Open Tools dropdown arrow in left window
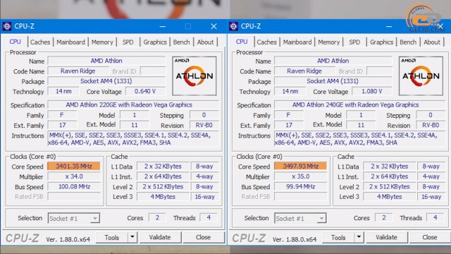 (132, 237)
